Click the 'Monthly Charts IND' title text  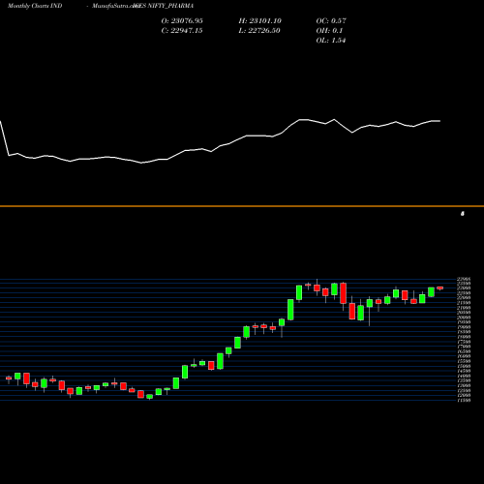coord(35,6)
